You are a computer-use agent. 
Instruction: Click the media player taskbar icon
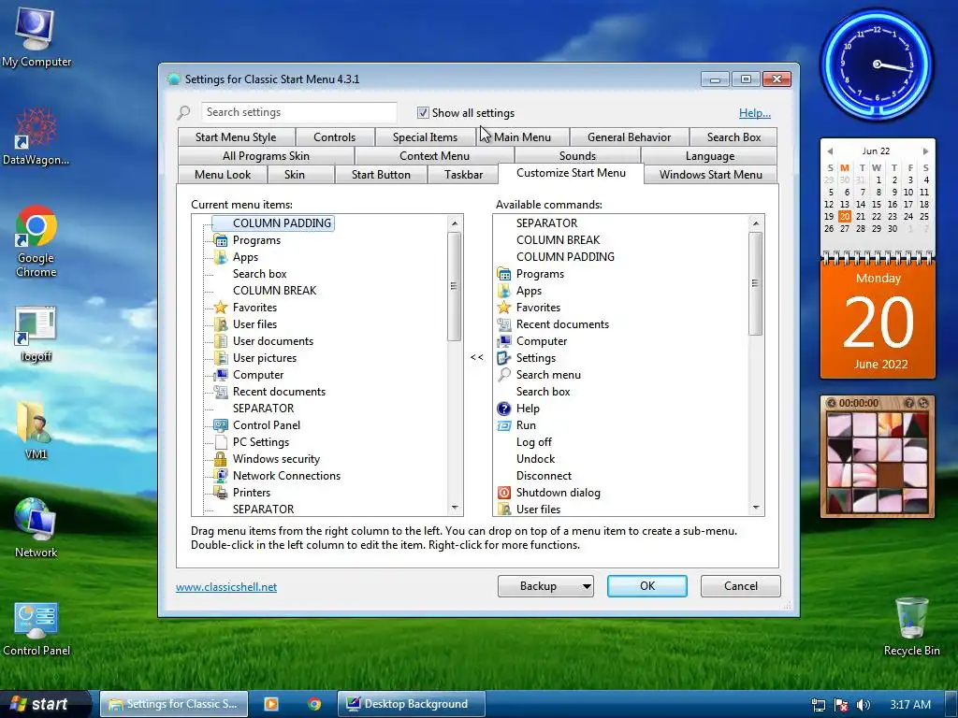(x=270, y=704)
